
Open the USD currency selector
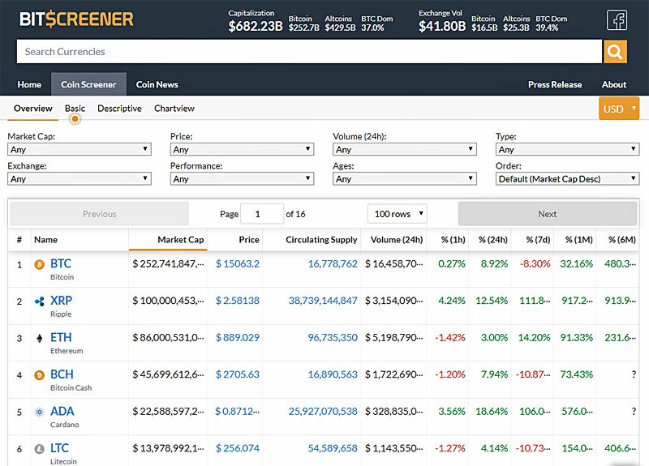[619, 109]
